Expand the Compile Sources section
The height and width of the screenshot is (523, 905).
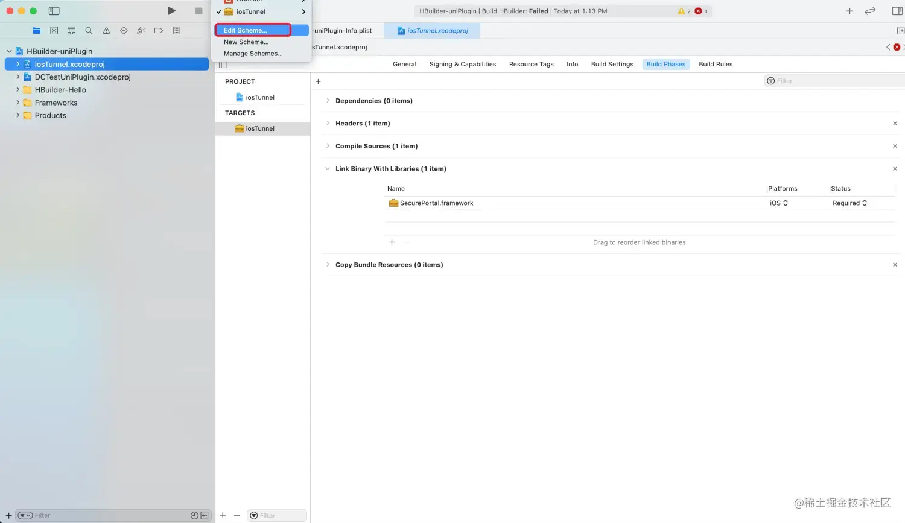point(328,146)
